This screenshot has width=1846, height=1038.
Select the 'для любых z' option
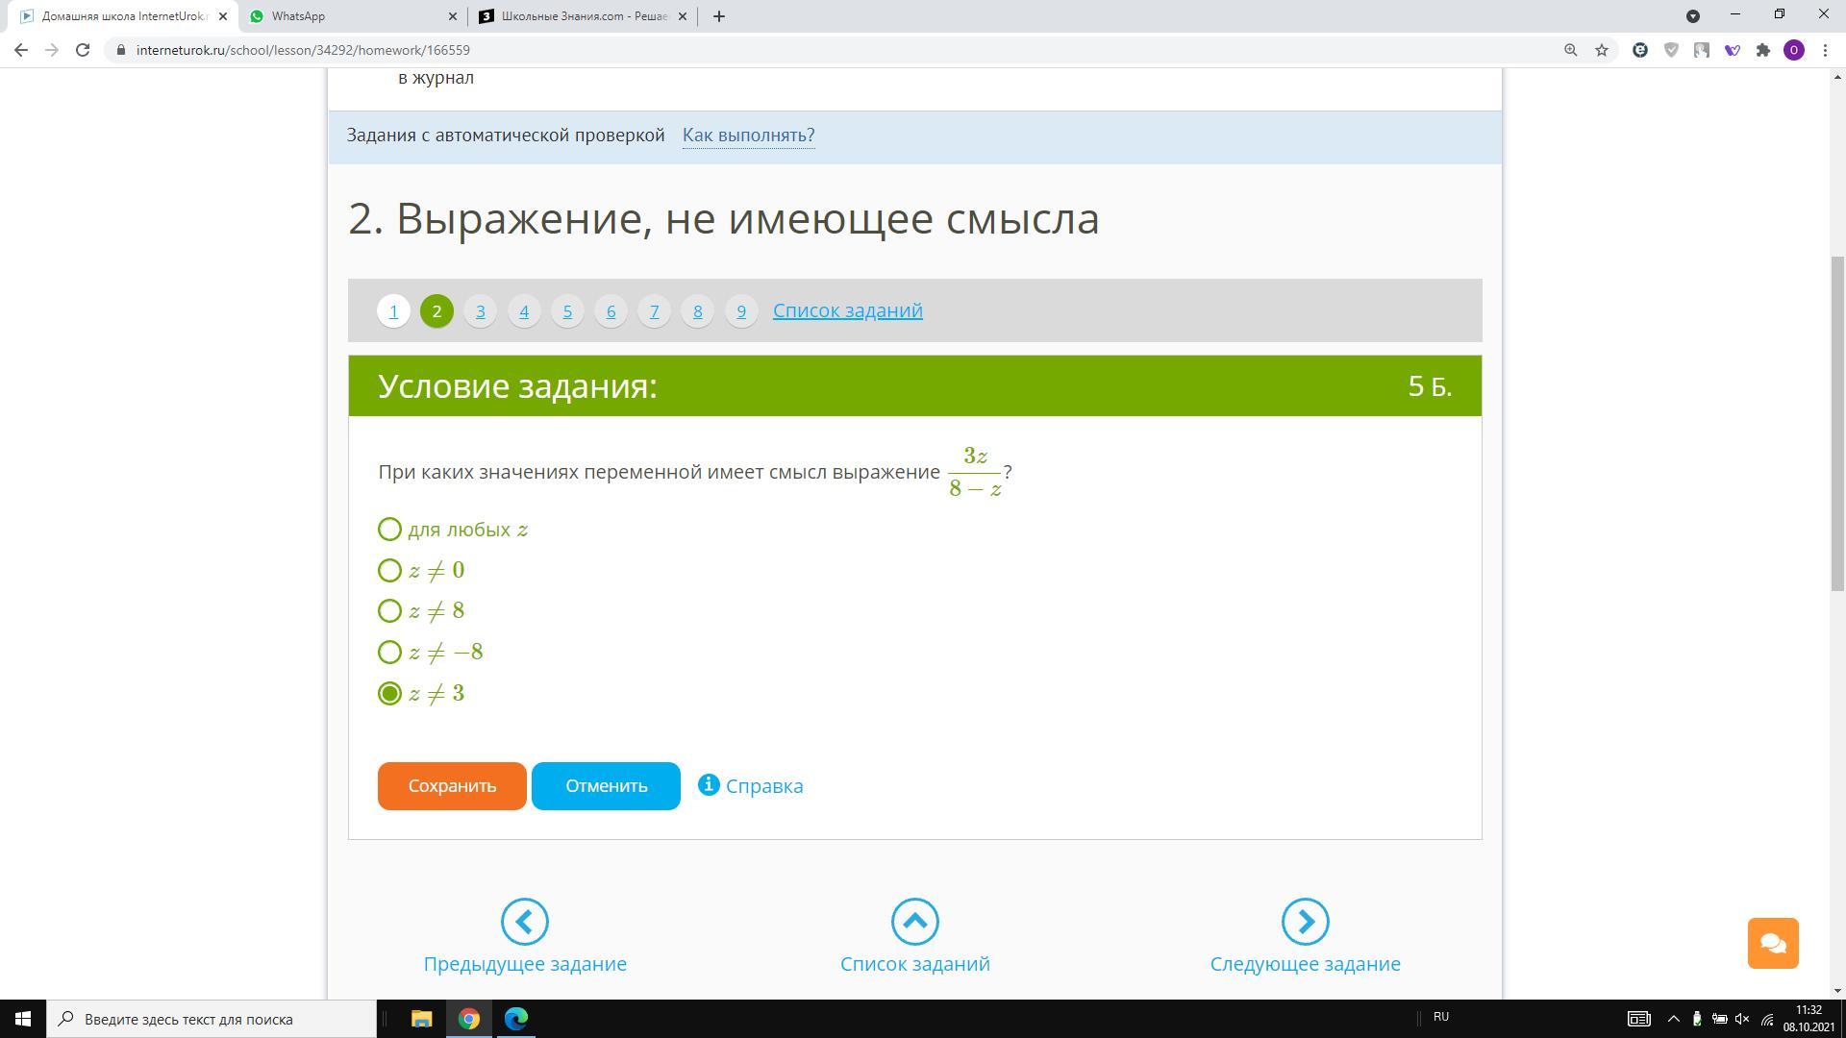coord(389,530)
